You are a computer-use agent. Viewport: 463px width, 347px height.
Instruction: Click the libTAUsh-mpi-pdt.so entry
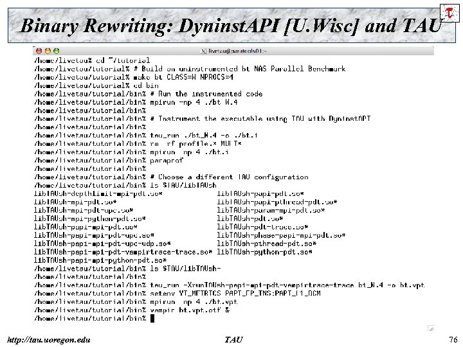75,202
